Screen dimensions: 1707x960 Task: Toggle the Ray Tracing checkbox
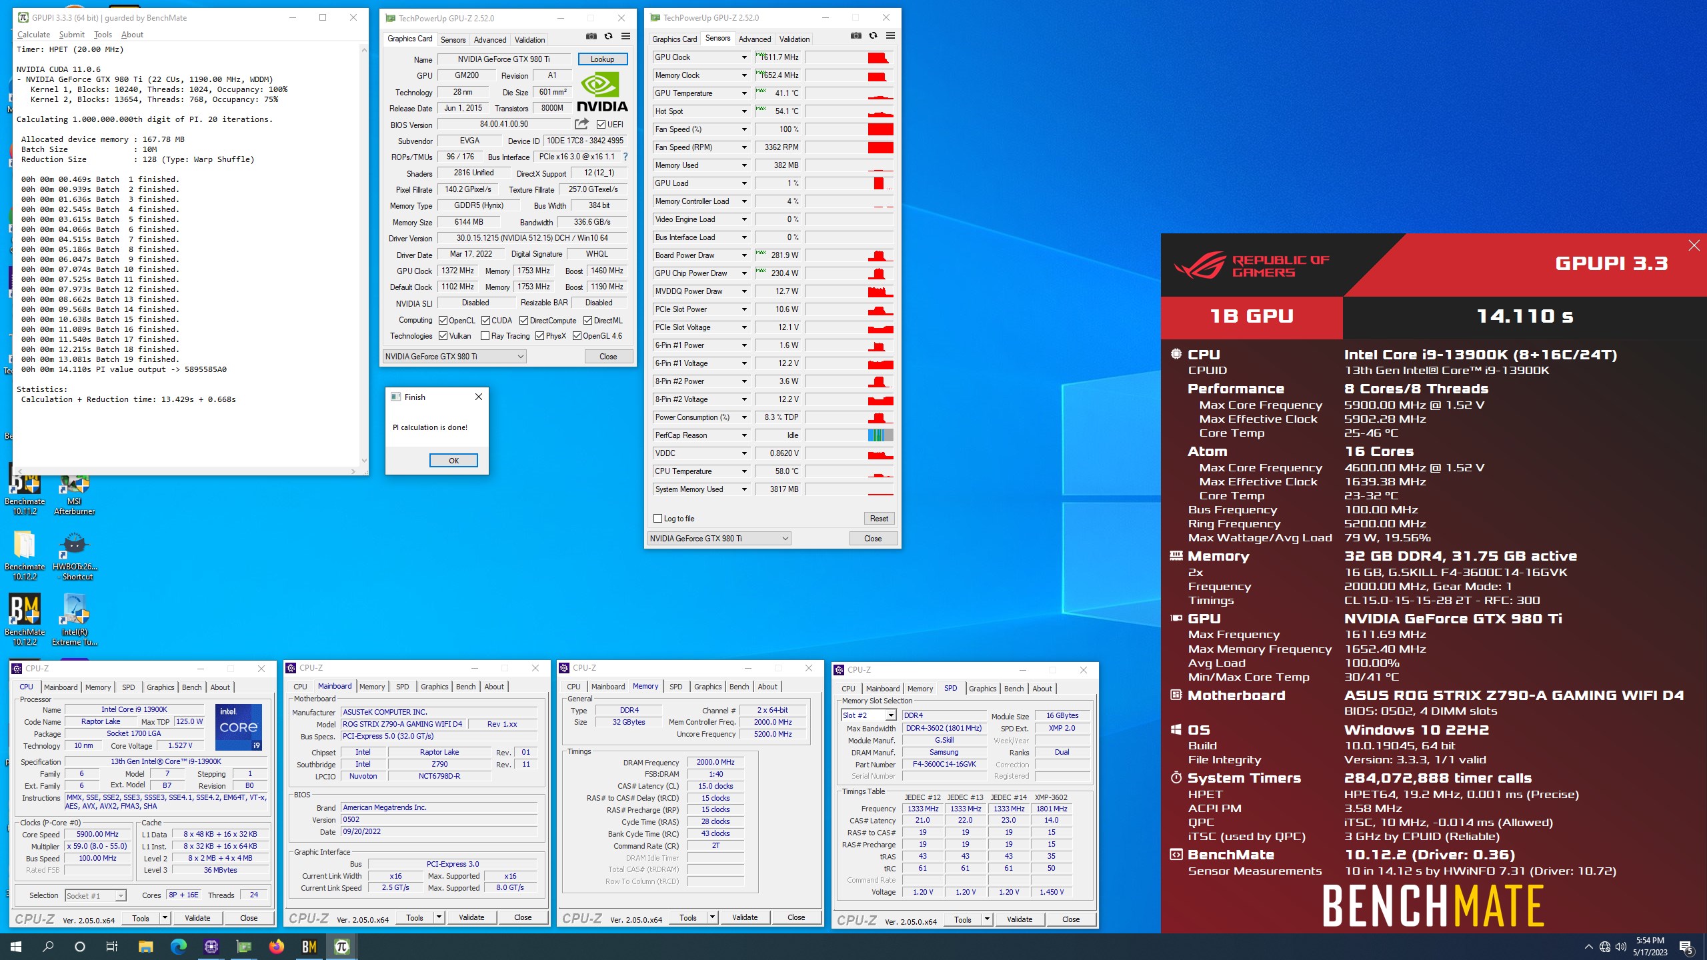tap(485, 336)
